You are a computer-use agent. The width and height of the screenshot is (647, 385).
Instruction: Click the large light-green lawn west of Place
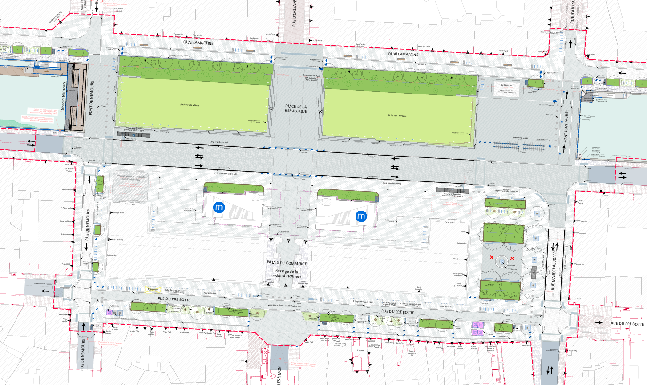point(194,104)
